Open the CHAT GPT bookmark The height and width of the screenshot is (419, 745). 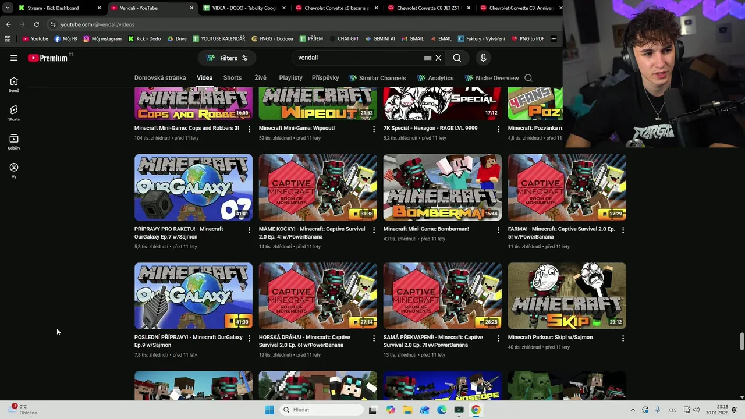[x=344, y=39]
